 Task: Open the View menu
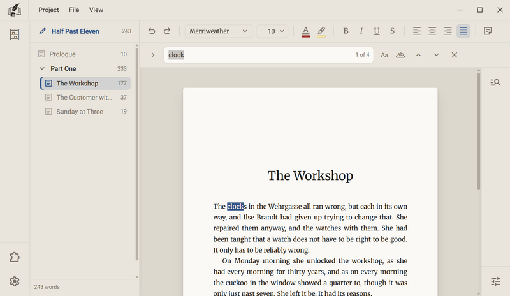(96, 10)
